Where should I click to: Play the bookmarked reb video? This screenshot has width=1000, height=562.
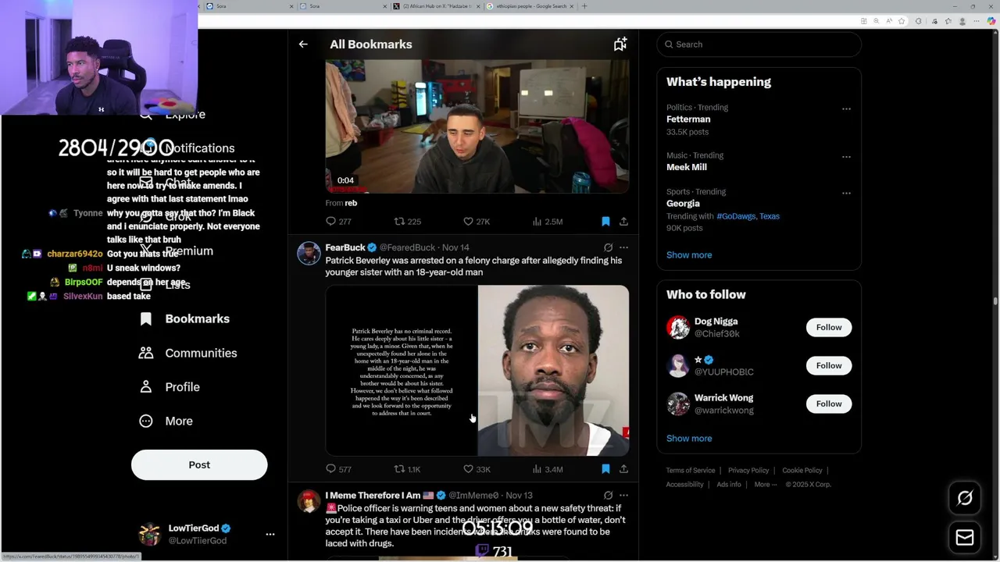pyautogui.click(x=477, y=126)
